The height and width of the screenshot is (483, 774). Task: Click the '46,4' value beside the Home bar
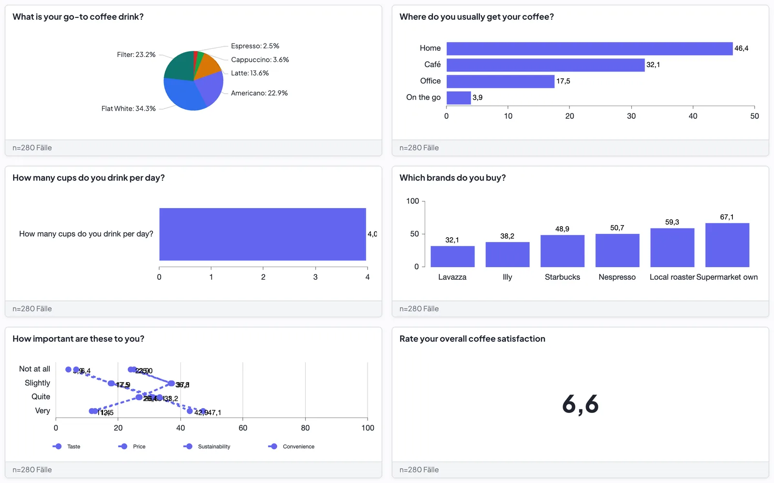pos(741,48)
